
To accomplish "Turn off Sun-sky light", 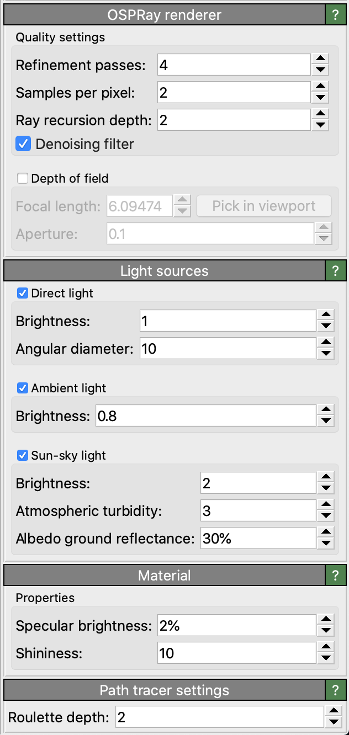I will click(x=23, y=456).
